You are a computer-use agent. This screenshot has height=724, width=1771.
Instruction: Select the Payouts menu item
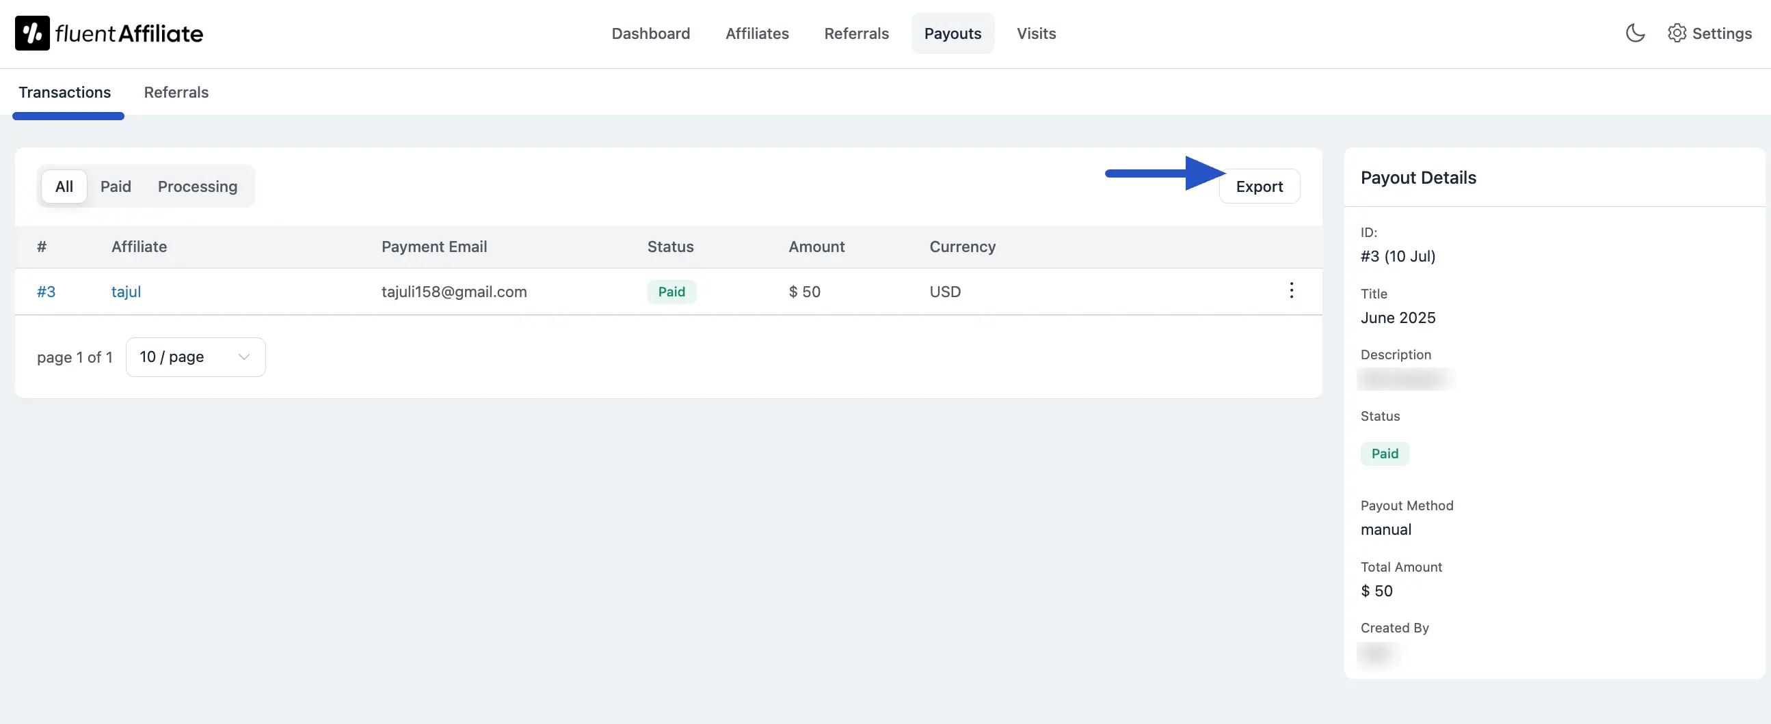point(953,33)
